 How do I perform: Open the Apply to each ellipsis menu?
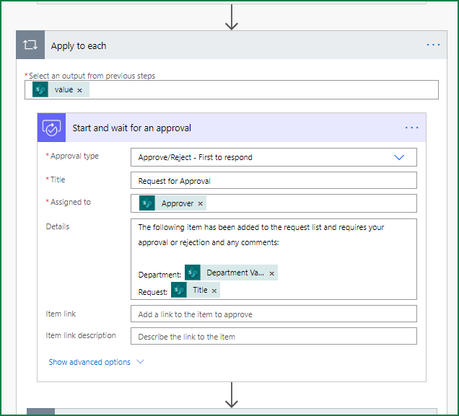click(x=433, y=45)
